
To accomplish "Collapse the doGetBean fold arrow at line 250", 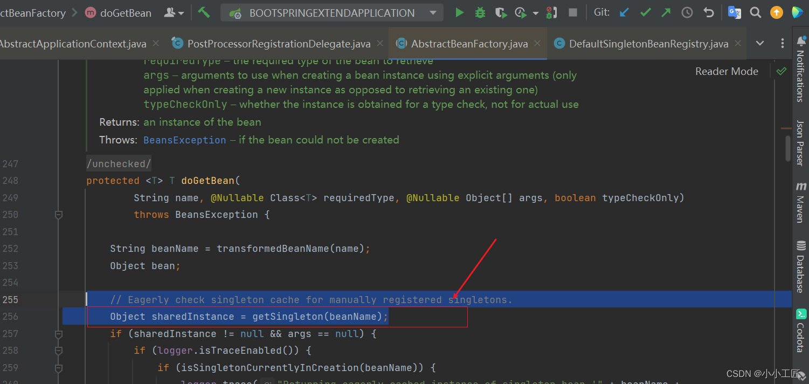I will (58, 215).
